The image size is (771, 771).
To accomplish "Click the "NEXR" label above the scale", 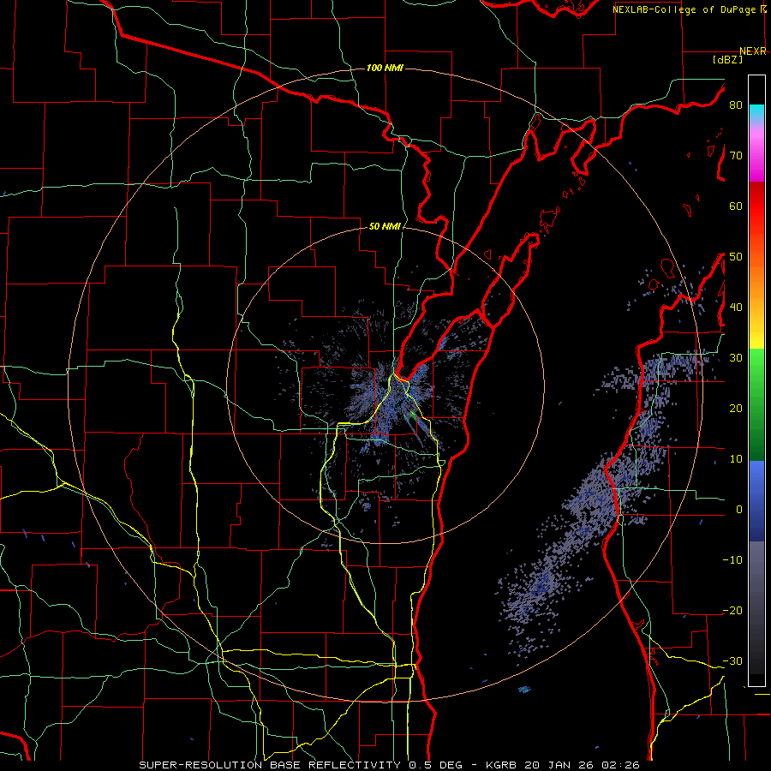I will click(753, 51).
